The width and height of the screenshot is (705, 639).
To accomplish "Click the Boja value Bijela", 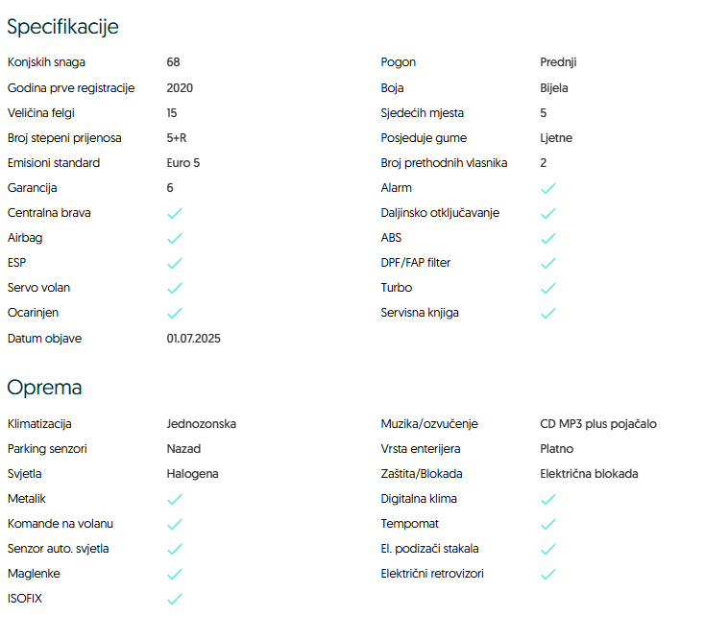I will [554, 88].
